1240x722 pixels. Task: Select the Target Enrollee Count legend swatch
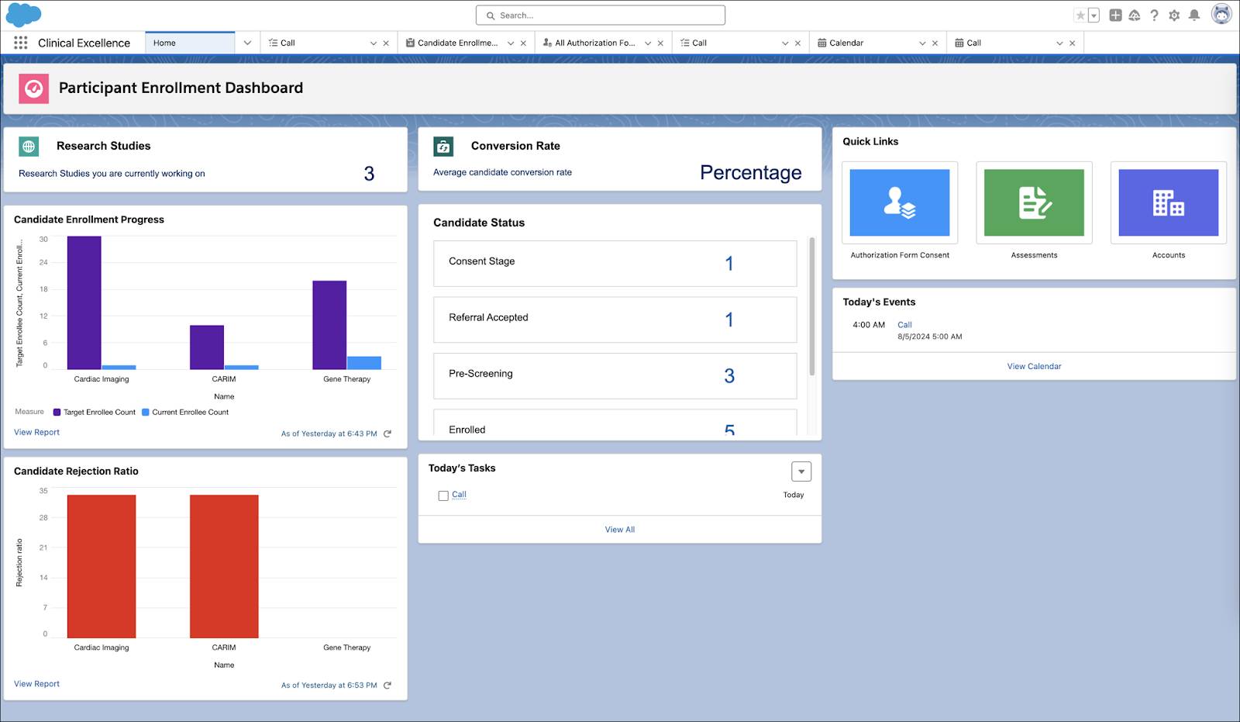[55, 412]
